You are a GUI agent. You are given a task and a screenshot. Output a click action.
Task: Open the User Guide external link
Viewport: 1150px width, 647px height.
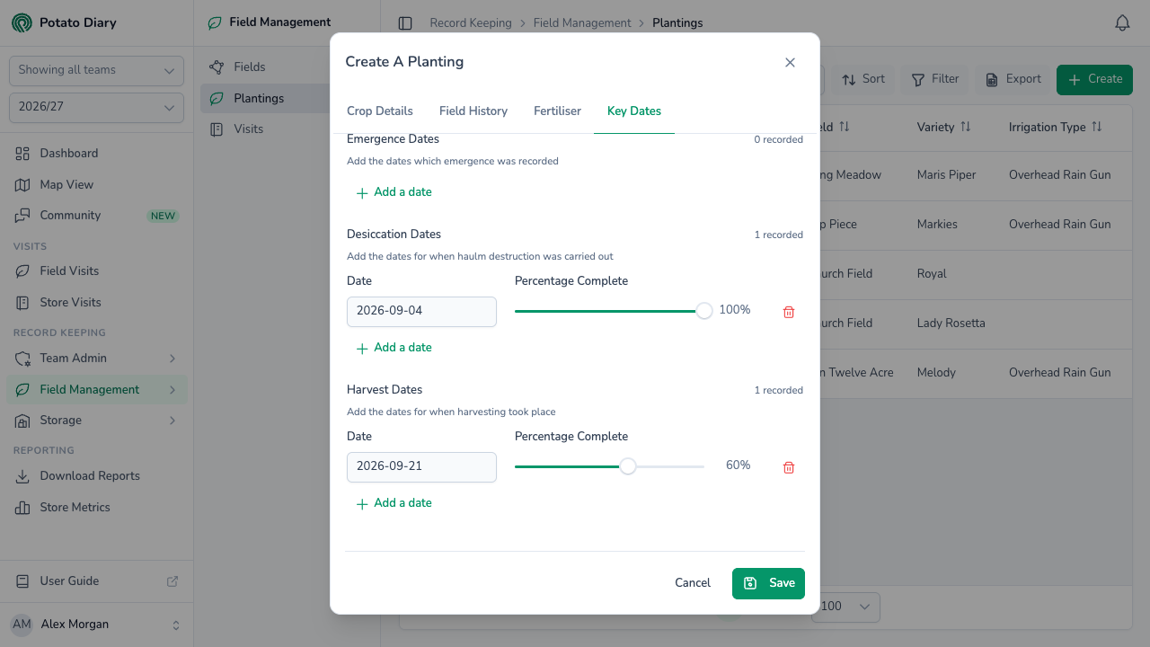tap(97, 581)
